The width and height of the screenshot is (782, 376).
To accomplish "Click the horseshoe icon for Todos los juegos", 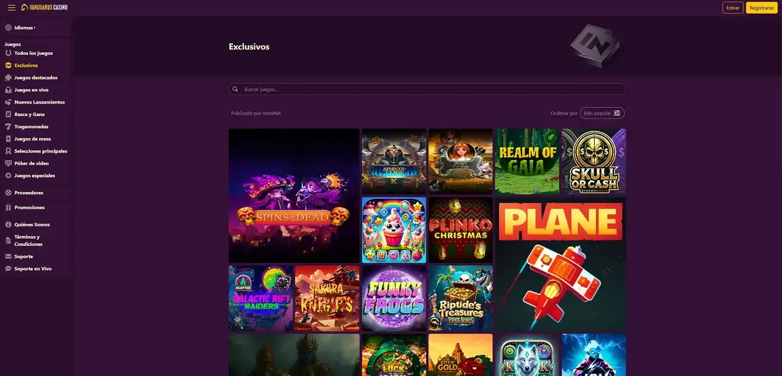I will 8,53.
